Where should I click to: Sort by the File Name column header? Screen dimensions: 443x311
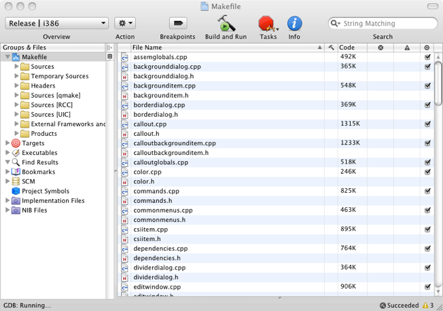click(224, 48)
